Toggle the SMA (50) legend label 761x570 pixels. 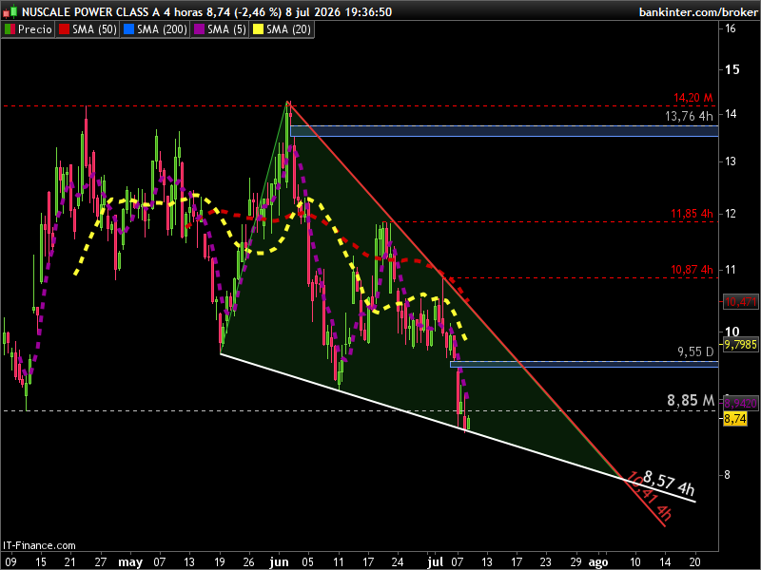pyautogui.click(x=94, y=29)
